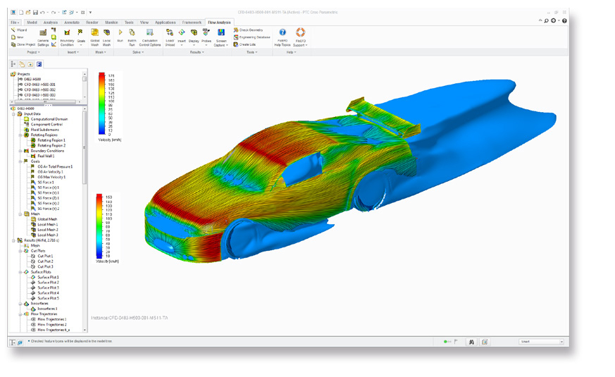Open FloEFD Help Topics
The height and width of the screenshot is (377, 615).
[x=282, y=37]
